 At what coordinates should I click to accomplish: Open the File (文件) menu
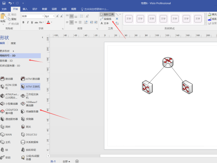pyautogui.click(x=4, y=9)
